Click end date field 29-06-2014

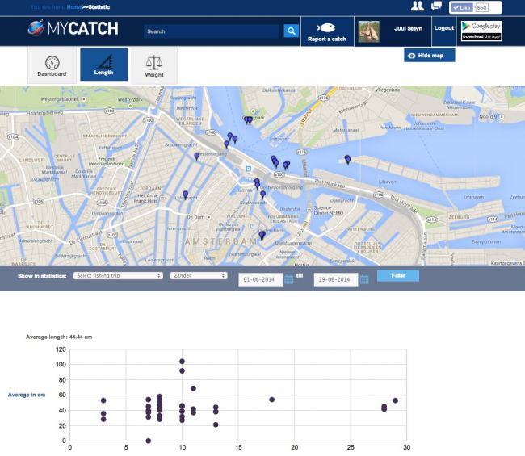(x=336, y=280)
